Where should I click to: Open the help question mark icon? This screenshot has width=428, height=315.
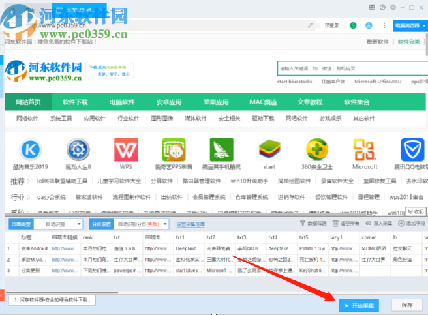pos(382,7)
